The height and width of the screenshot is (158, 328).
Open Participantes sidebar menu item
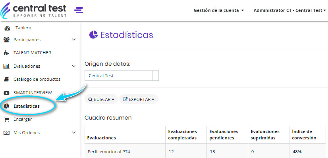click(27, 40)
